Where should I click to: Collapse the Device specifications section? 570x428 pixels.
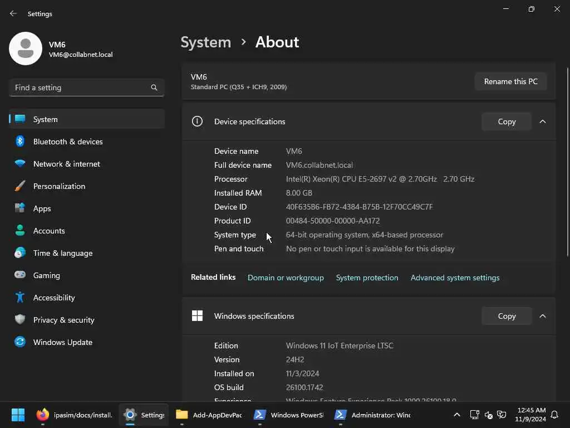542,121
